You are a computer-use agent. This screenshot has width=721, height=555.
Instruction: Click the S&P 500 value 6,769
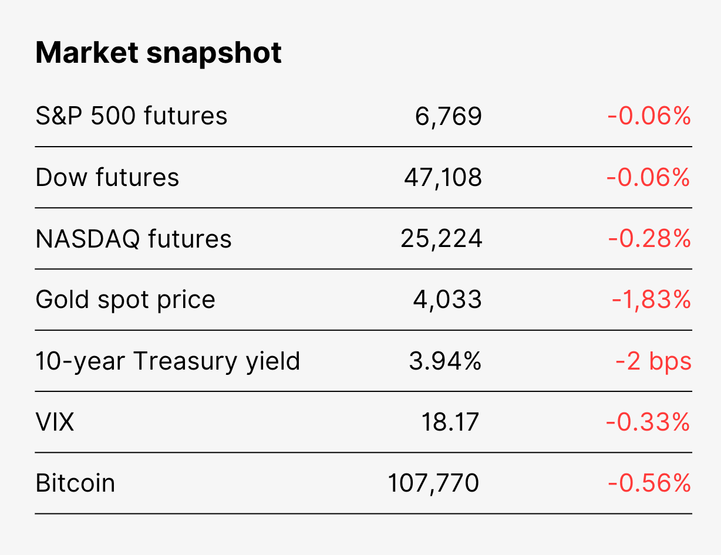tap(449, 117)
